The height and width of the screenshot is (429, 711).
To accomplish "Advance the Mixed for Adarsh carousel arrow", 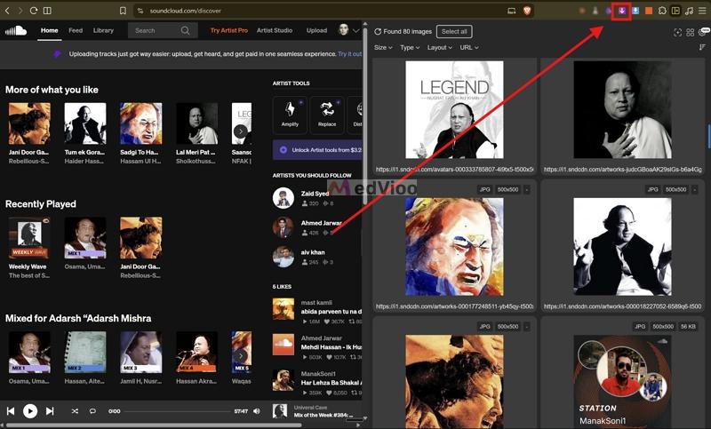I will point(241,355).
